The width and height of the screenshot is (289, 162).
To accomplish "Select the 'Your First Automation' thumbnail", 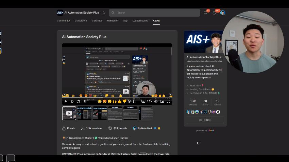I will pyautogui.click(x=100, y=113).
